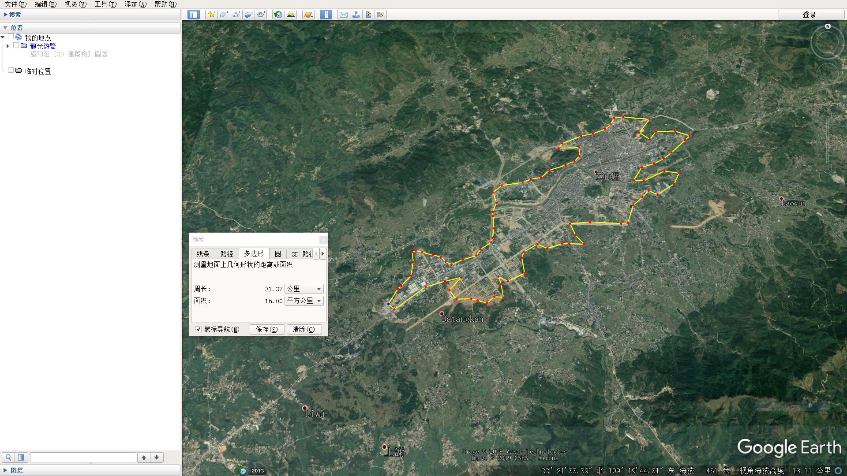Viewport: 847px width, 476px height.
Task: Add a placemark using the yellow pin tool
Action: pos(211,14)
